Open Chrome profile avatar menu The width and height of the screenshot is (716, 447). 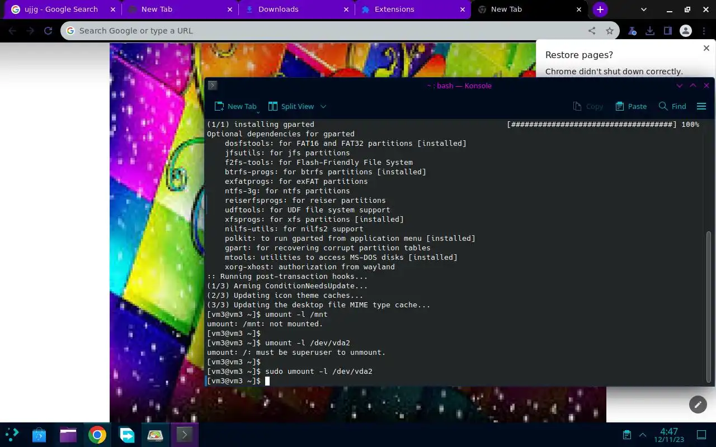[686, 31]
